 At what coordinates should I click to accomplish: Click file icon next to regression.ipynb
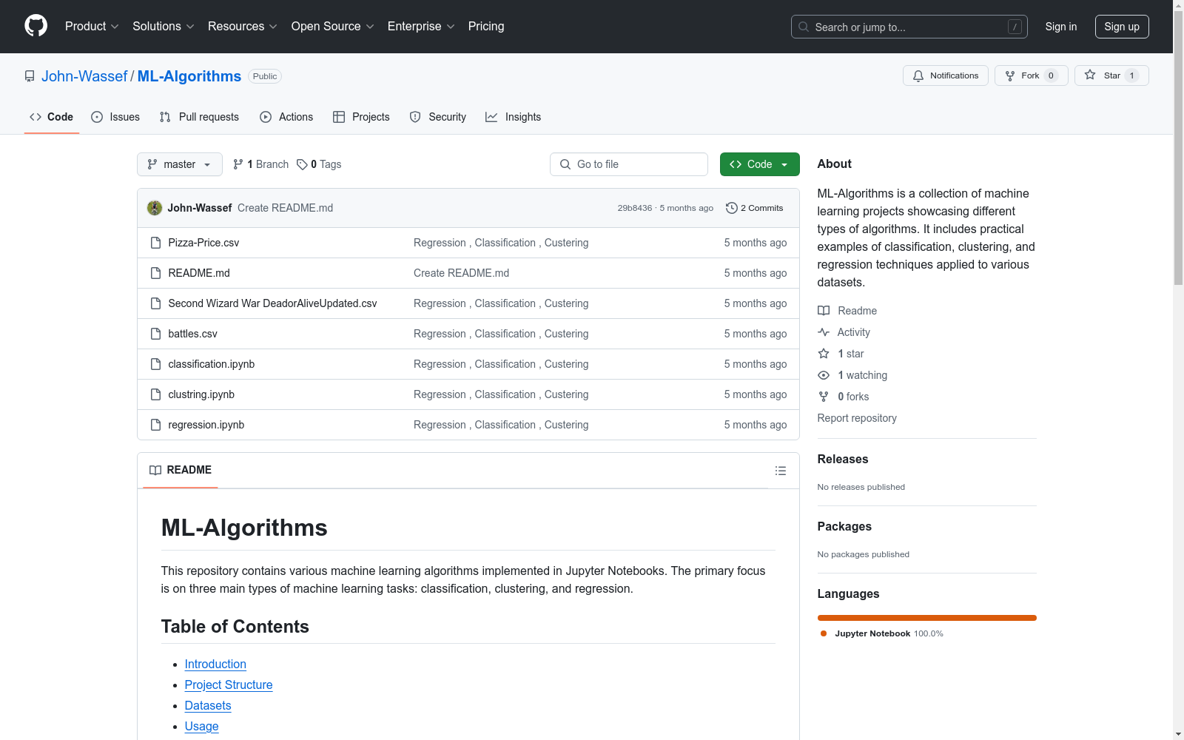155,425
